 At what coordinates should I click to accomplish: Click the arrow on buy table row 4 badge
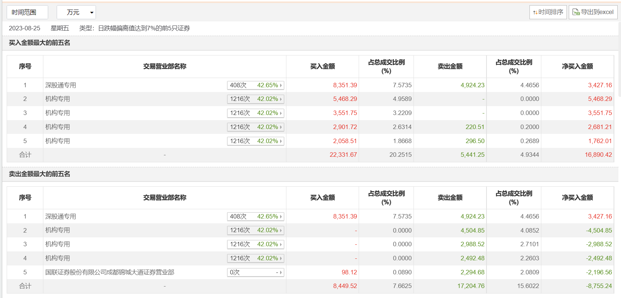(x=281, y=127)
